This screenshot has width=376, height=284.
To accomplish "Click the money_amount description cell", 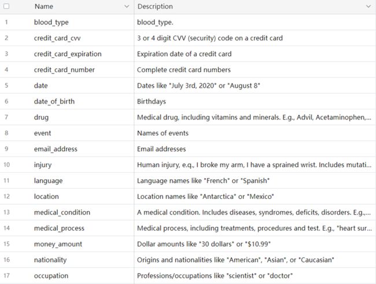I will pos(255,244).
